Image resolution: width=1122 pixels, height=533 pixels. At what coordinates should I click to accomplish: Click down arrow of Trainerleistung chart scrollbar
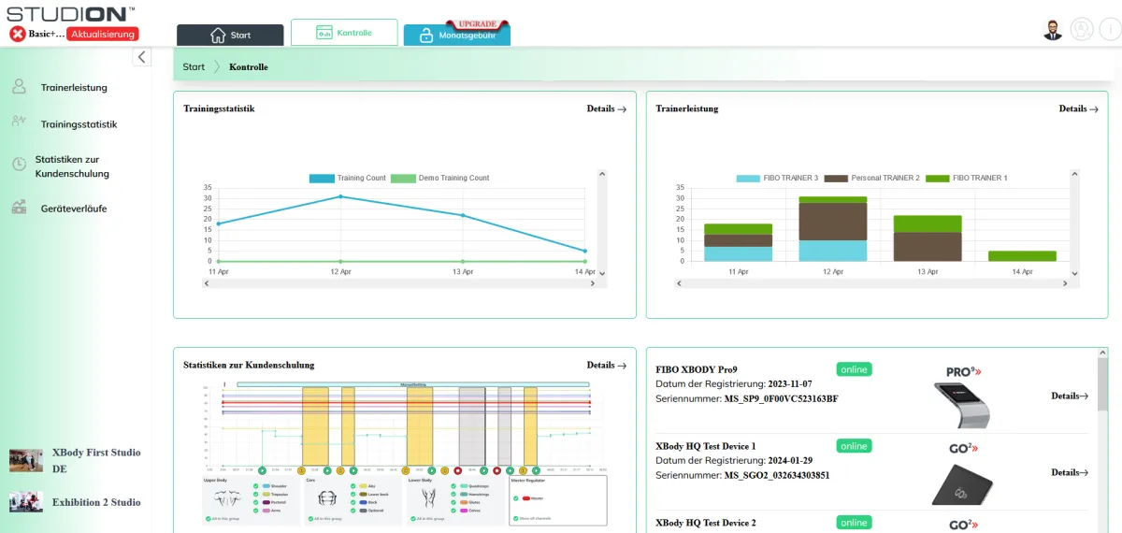click(x=1074, y=273)
